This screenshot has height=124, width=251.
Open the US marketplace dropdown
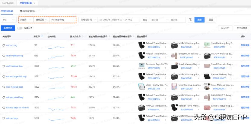click(x=9, y=20)
